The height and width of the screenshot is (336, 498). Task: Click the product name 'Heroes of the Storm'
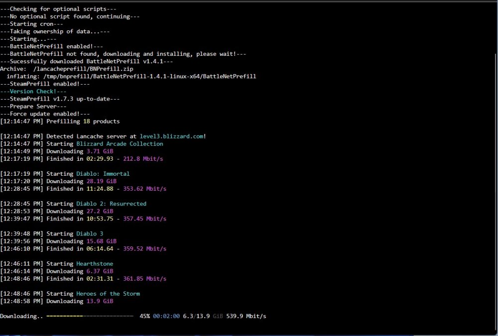tap(108, 294)
